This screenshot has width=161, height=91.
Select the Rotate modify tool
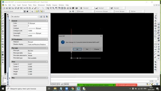pyautogui.click(x=155, y=31)
